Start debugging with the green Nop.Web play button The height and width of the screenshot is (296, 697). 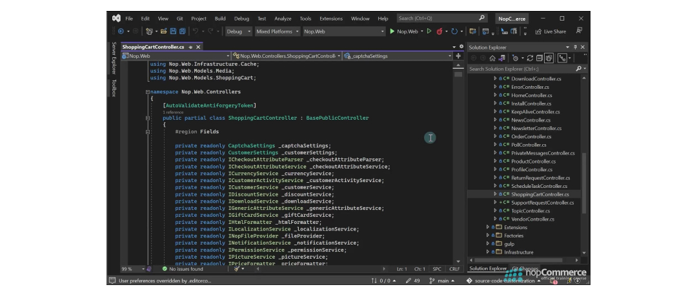[404, 32]
